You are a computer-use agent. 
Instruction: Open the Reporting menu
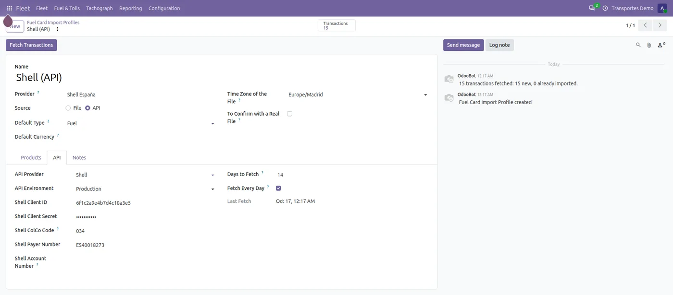point(131,8)
